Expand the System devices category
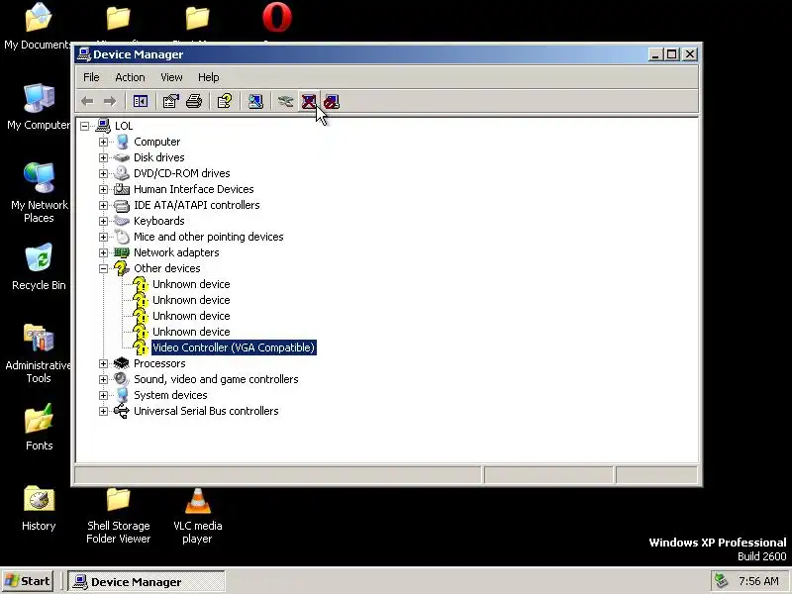 click(103, 395)
